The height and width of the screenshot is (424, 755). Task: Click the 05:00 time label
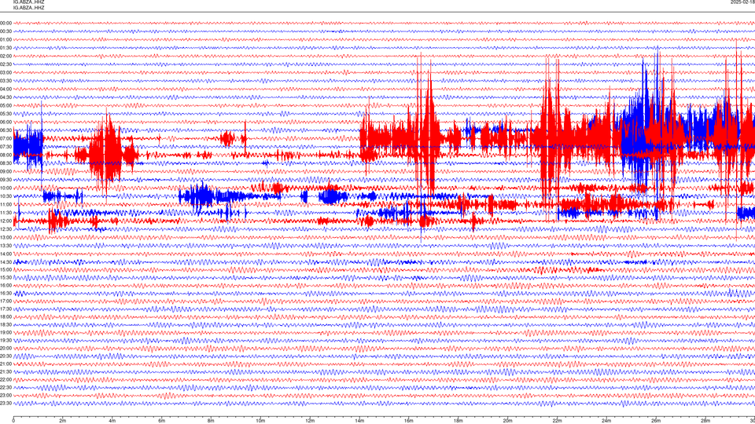coord(6,105)
